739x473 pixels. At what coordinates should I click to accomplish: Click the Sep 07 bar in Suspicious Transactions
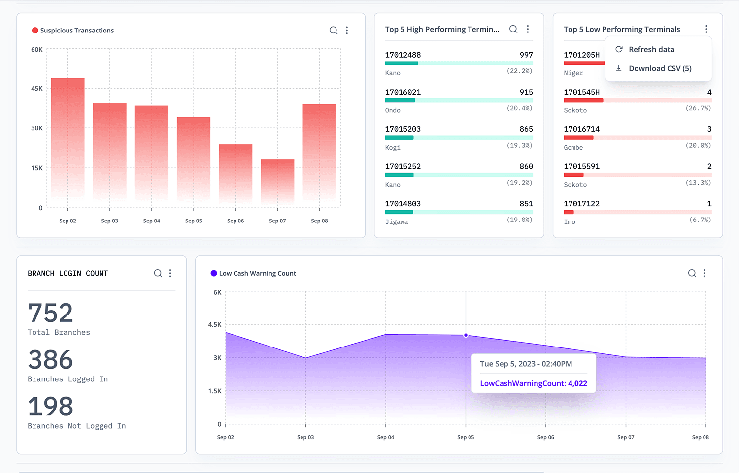tap(277, 184)
